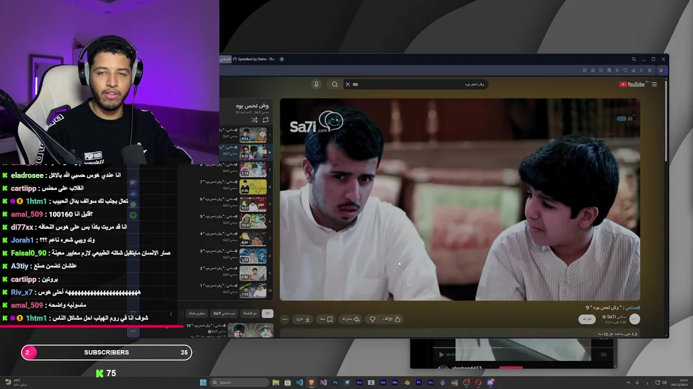Play playlist video number 4 thumbnail
Viewport: 693px width, 389px height.
pyautogui.click(x=253, y=238)
